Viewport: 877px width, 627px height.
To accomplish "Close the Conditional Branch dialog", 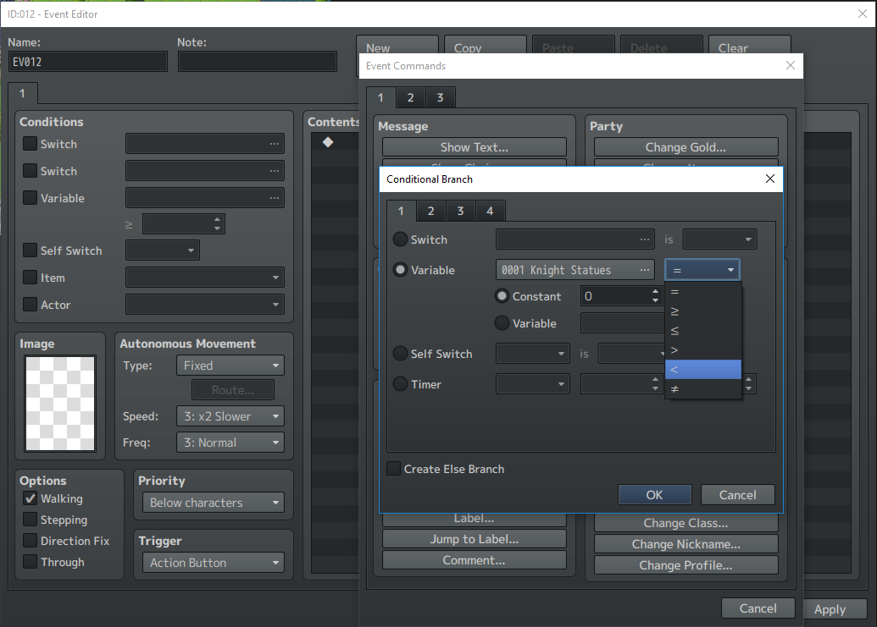I will tap(769, 179).
